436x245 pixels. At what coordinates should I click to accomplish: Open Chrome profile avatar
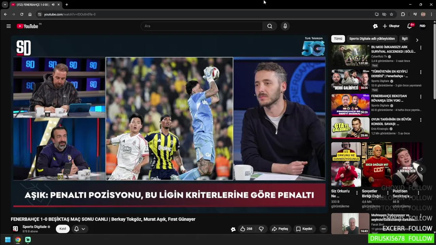pyautogui.click(x=423, y=14)
